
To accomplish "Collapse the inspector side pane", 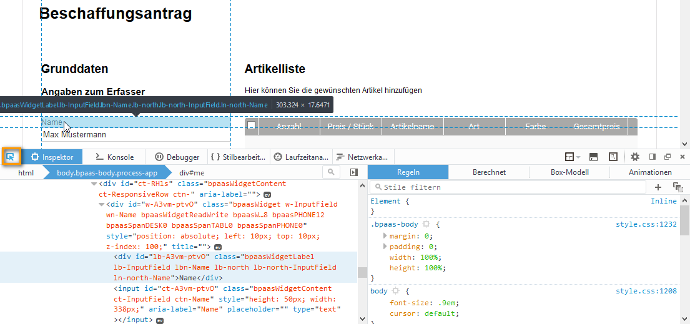I will coord(354,172).
